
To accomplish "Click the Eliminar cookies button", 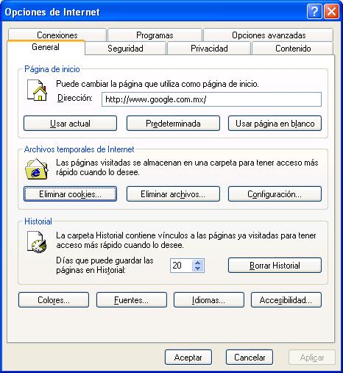I will click(x=70, y=194).
